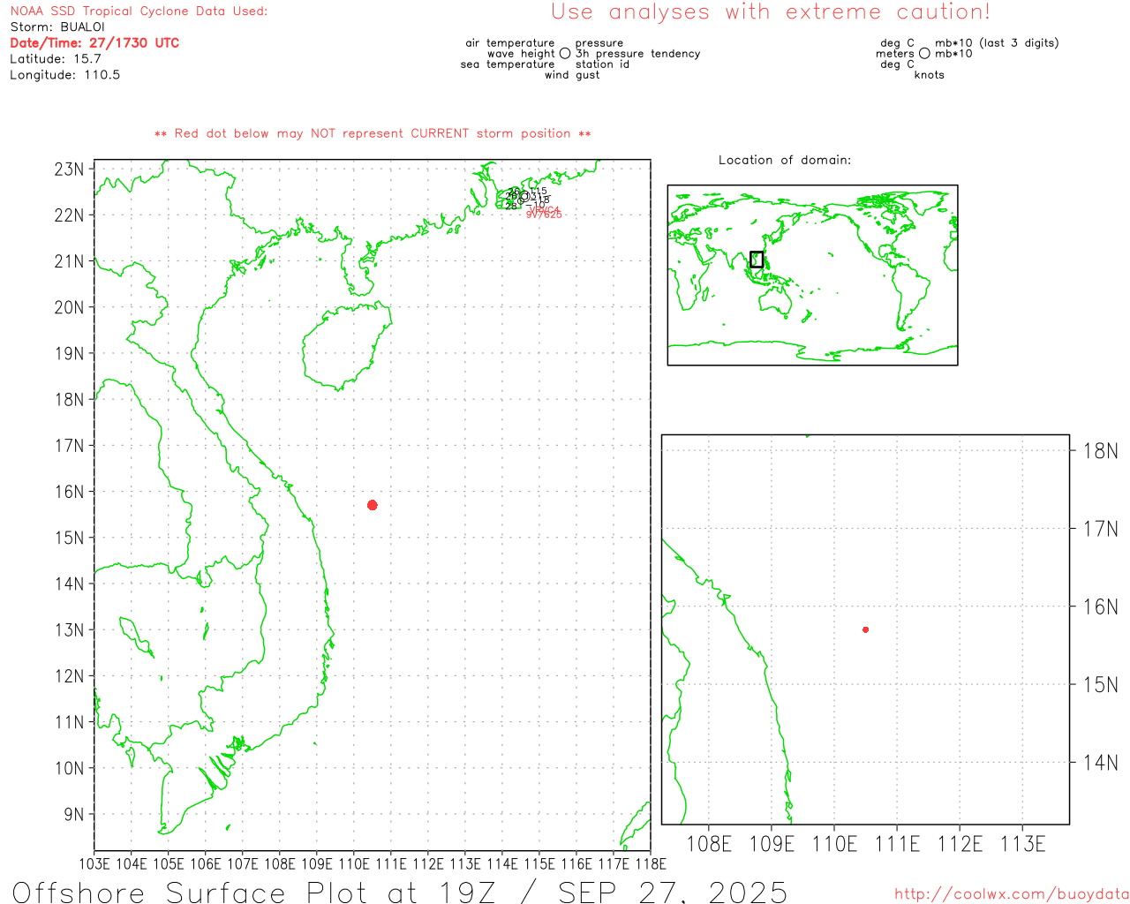Click the red dot disclaimer text above map

[373, 133]
